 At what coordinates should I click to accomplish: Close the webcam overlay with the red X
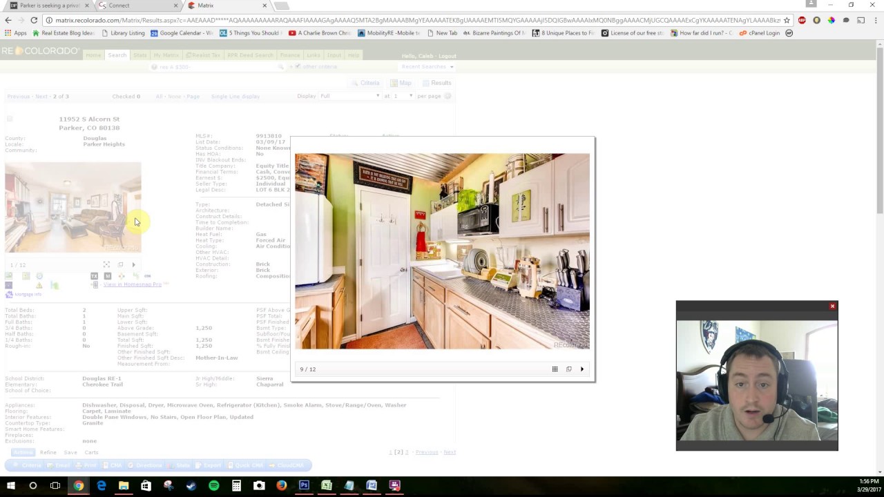[x=832, y=306]
